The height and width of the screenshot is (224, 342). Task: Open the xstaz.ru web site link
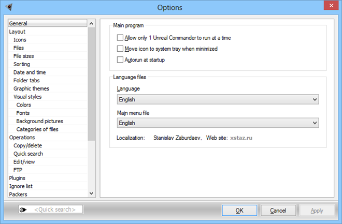pyautogui.click(x=241, y=138)
